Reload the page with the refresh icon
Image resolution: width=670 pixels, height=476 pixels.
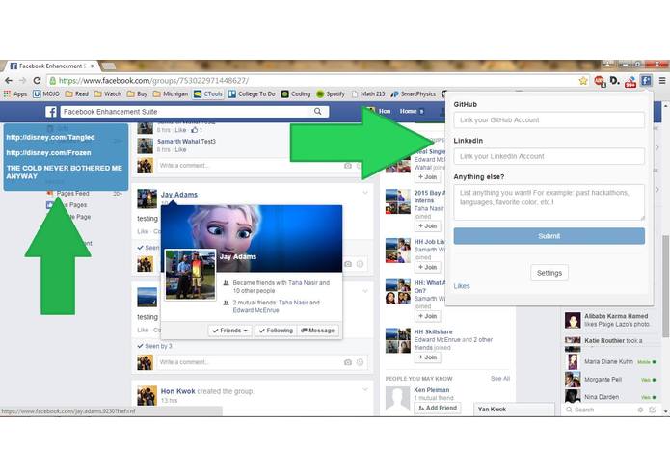point(38,81)
